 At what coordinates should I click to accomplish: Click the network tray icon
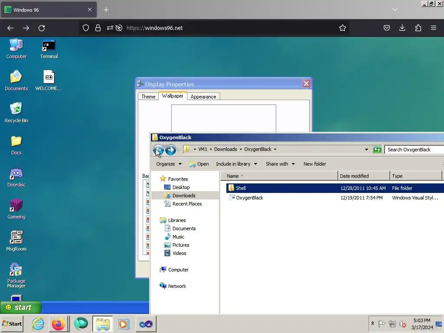click(392, 323)
